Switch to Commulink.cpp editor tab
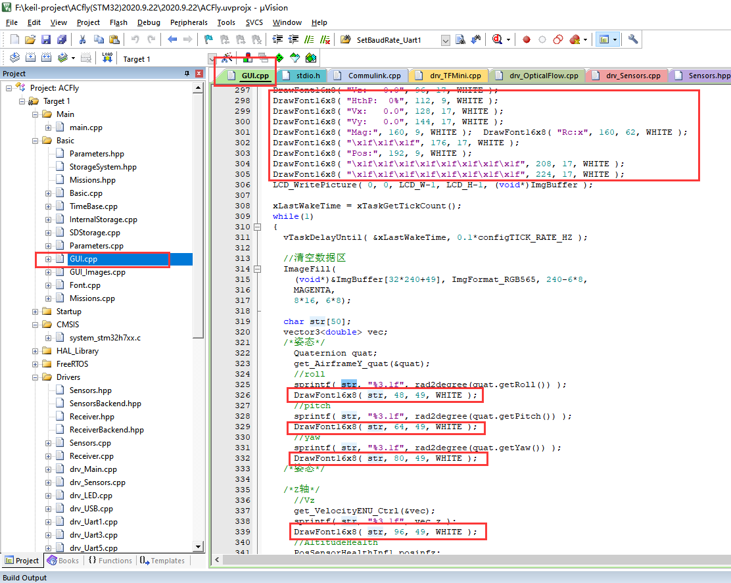 pos(368,76)
